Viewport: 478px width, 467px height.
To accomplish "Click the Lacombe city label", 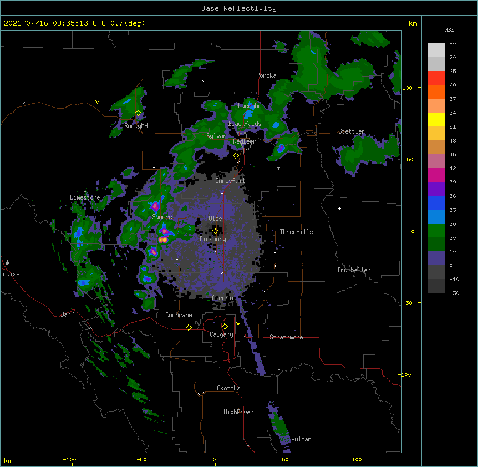I will (x=250, y=106).
